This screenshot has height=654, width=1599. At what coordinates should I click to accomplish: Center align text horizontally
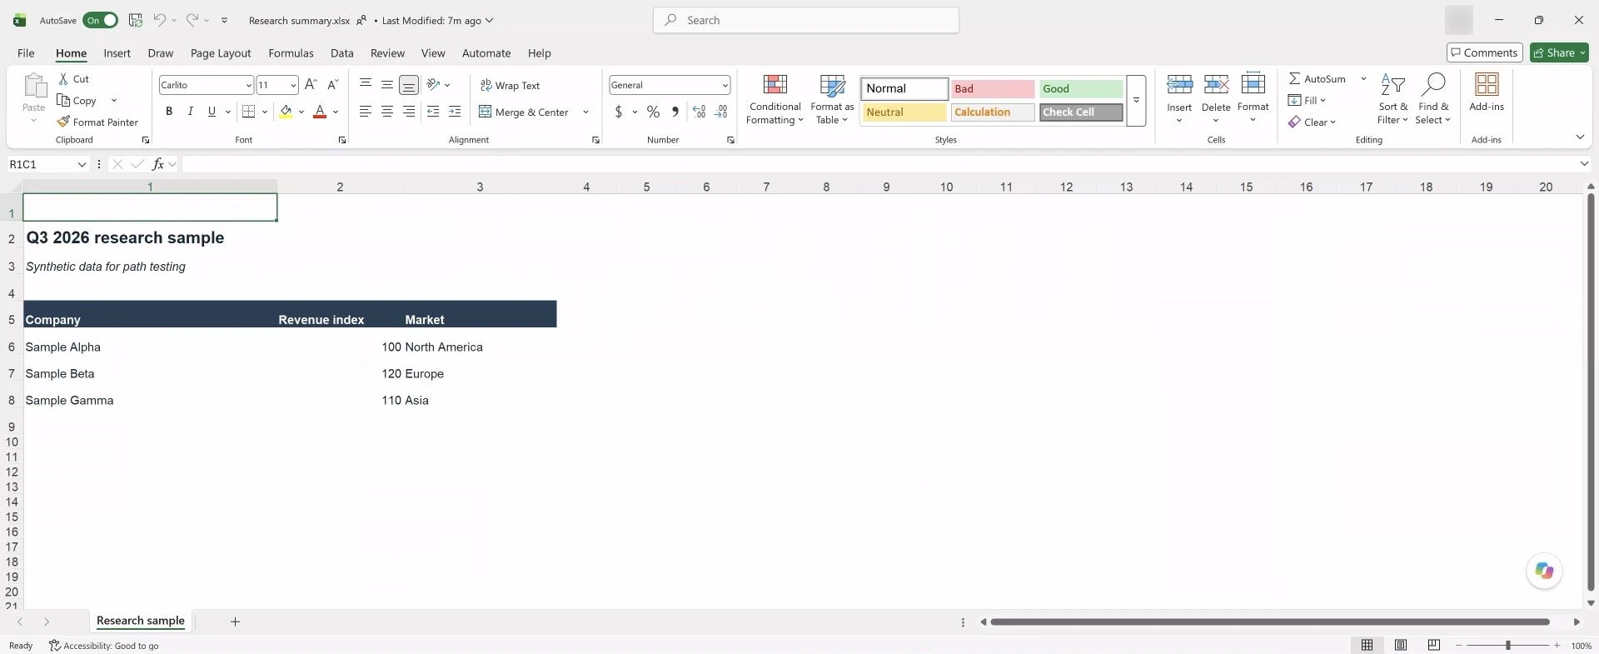pyautogui.click(x=387, y=111)
